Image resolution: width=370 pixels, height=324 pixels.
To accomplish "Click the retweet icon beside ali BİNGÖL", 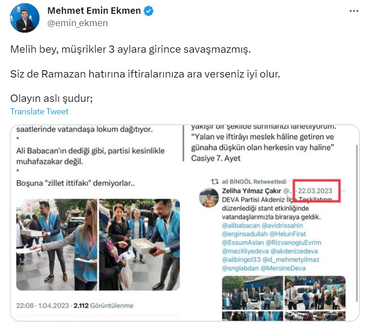I will 214,181.
